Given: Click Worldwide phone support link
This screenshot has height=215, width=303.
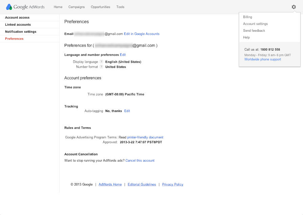Looking at the screenshot, I should coord(263,59).
